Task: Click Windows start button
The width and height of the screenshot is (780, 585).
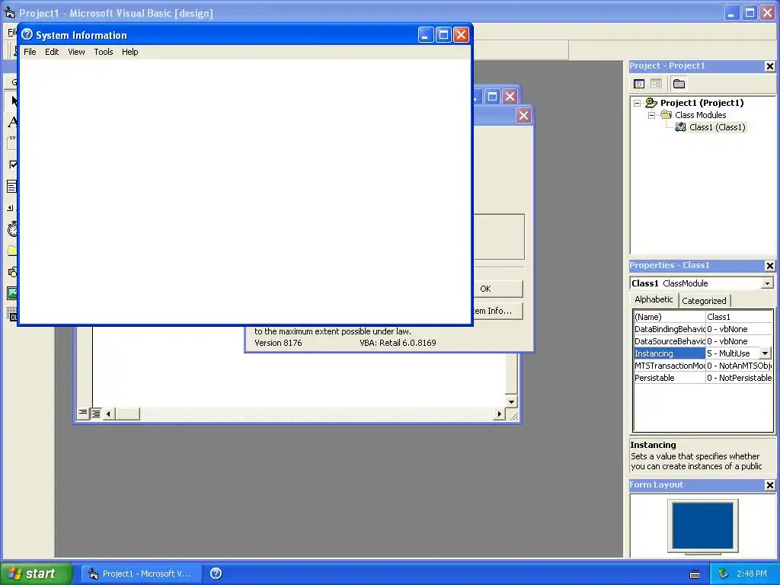Action: 37,574
